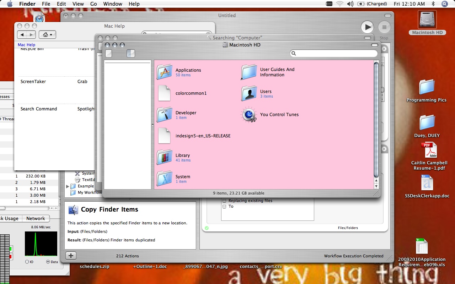The image size is (455, 284).
Task: Select the colorcommon1 file icon
Action: coord(165,93)
